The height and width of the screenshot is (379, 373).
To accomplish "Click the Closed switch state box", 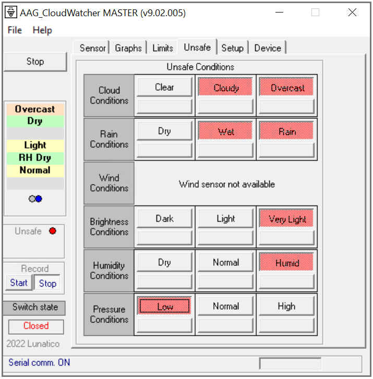I will [36, 326].
